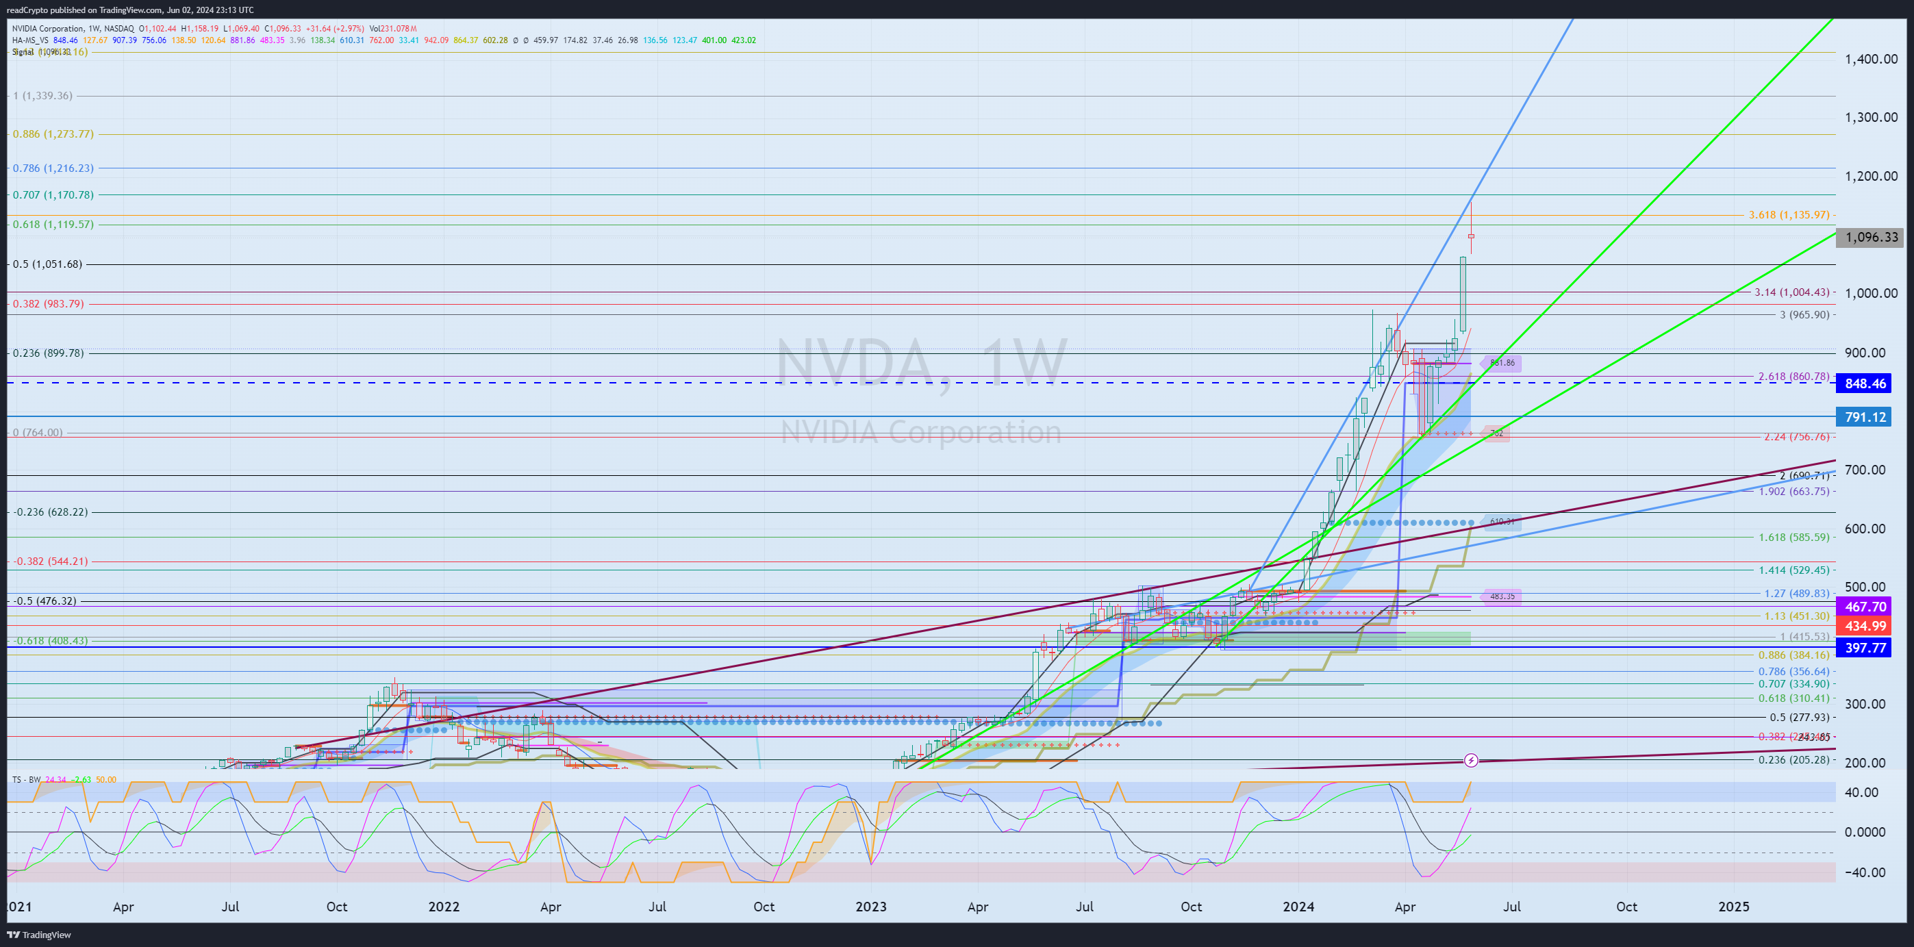This screenshot has width=1914, height=947.
Task: Select the 881.86 purple flag label
Action: 1502,363
